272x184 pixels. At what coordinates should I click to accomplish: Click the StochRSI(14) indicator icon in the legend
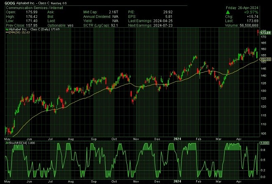(x=7, y=143)
